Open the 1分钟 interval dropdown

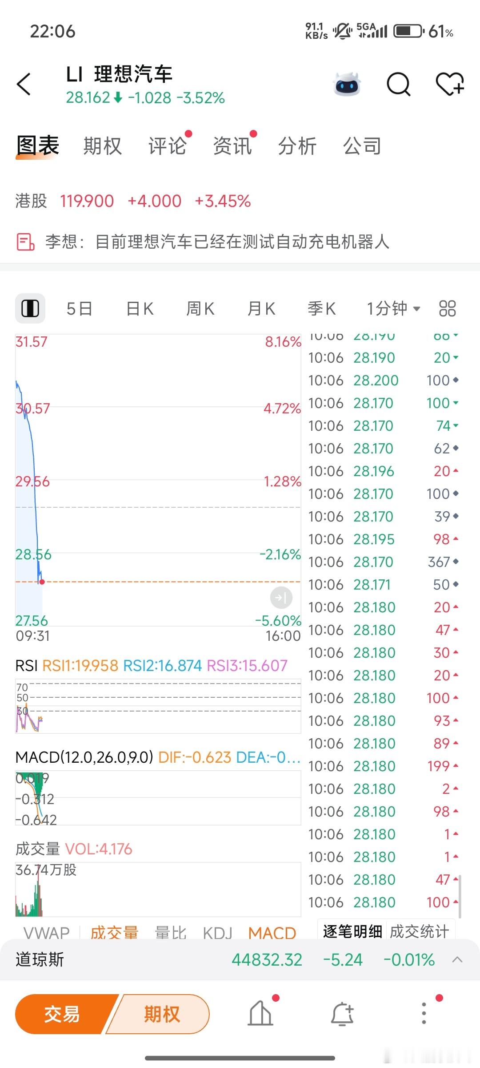pyautogui.click(x=393, y=308)
